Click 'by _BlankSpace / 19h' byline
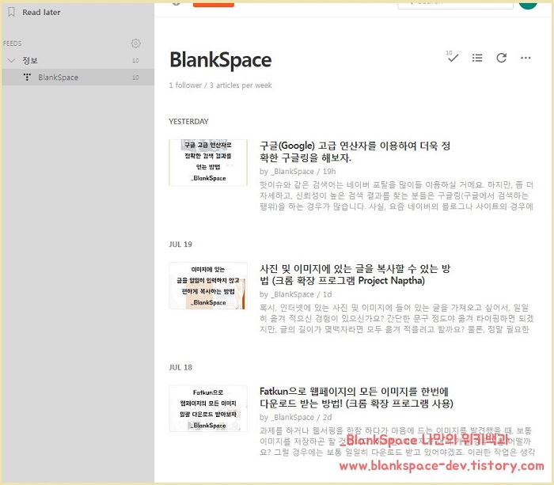This screenshot has width=554, height=485. pyautogui.click(x=298, y=172)
